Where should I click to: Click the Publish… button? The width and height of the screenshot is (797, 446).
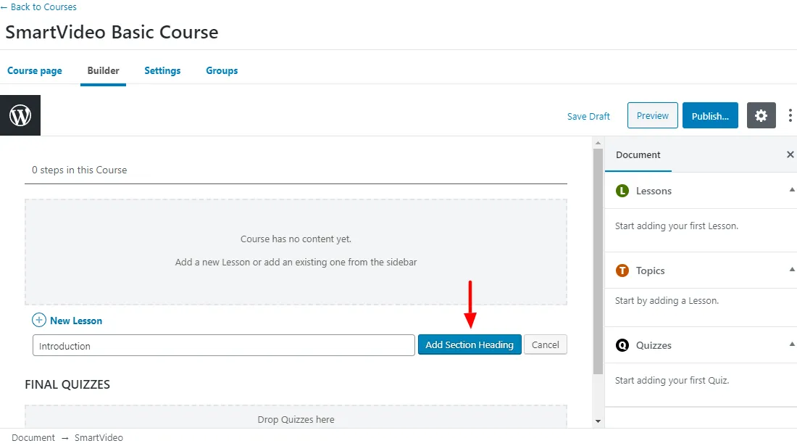coord(710,115)
